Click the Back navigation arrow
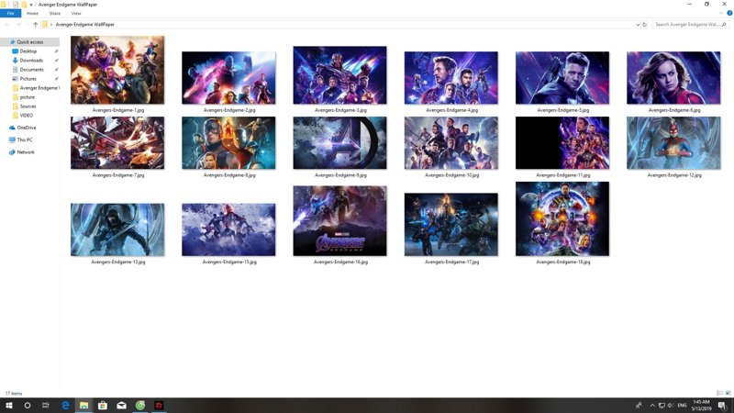 coord(7,25)
